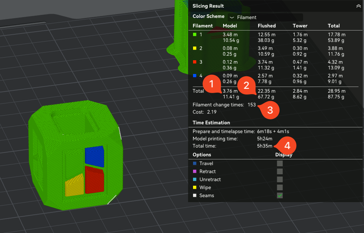Image resolution: width=364 pixels, height=233 pixels.
Task: Uncheck the Seams display checkbox
Action: coord(280,195)
